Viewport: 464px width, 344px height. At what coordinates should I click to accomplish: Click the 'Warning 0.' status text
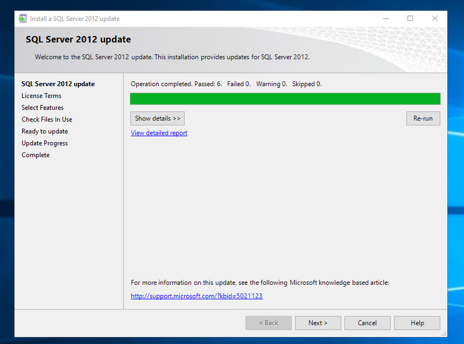point(271,84)
